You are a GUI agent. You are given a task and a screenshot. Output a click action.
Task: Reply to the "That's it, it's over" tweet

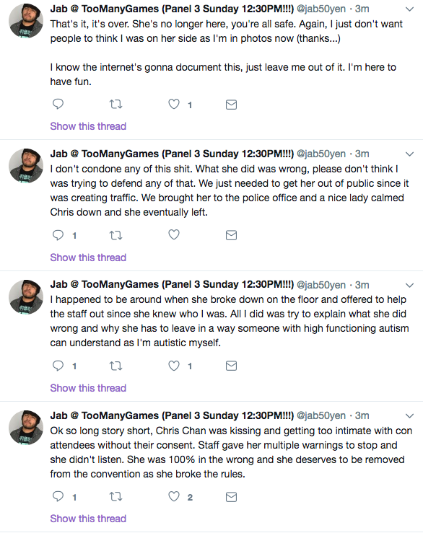pyautogui.click(x=58, y=104)
